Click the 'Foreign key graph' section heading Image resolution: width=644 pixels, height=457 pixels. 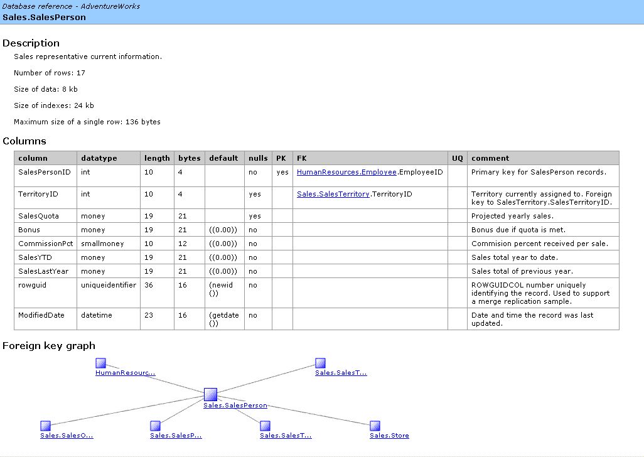(49, 346)
